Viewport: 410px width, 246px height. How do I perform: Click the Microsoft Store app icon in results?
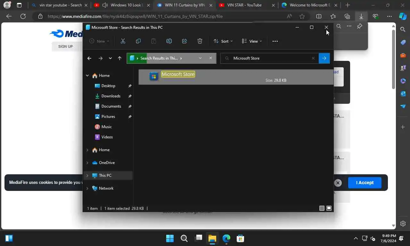tap(154, 76)
